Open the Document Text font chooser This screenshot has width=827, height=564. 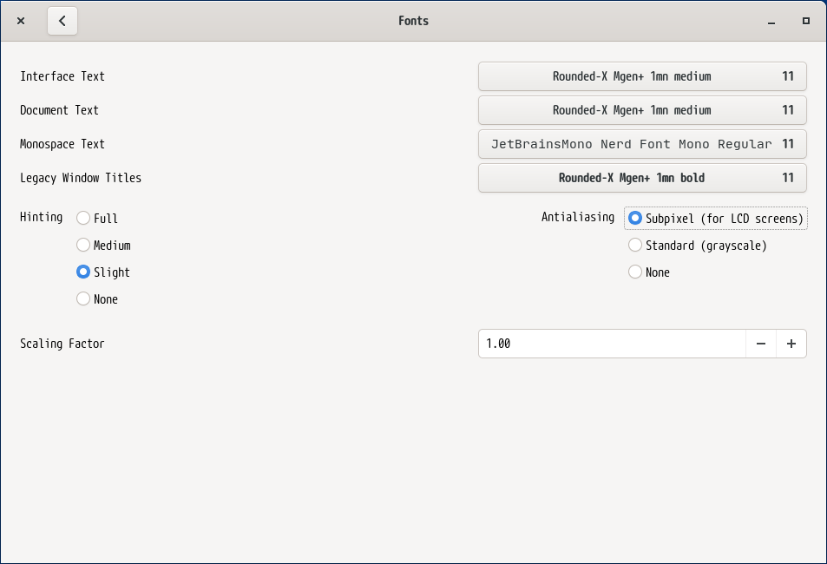click(641, 110)
